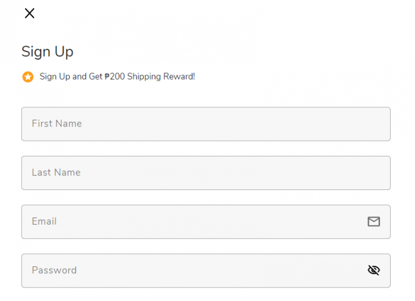415x301 pixels.
Task: Click the 'Password' placeholder text
Action: click(x=54, y=270)
